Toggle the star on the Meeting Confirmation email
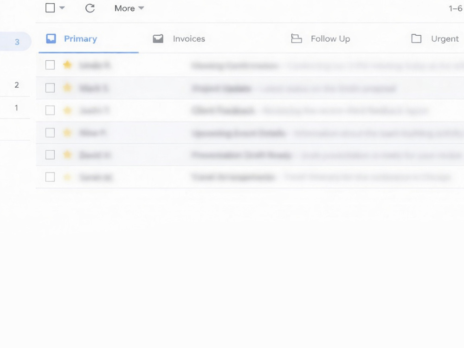The width and height of the screenshot is (464, 348). pyautogui.click(x=67, y=65)
